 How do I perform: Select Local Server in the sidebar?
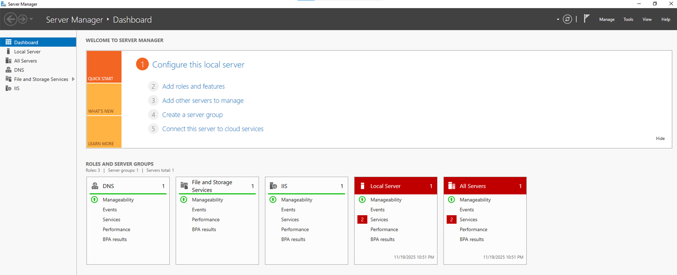(27, 52)
